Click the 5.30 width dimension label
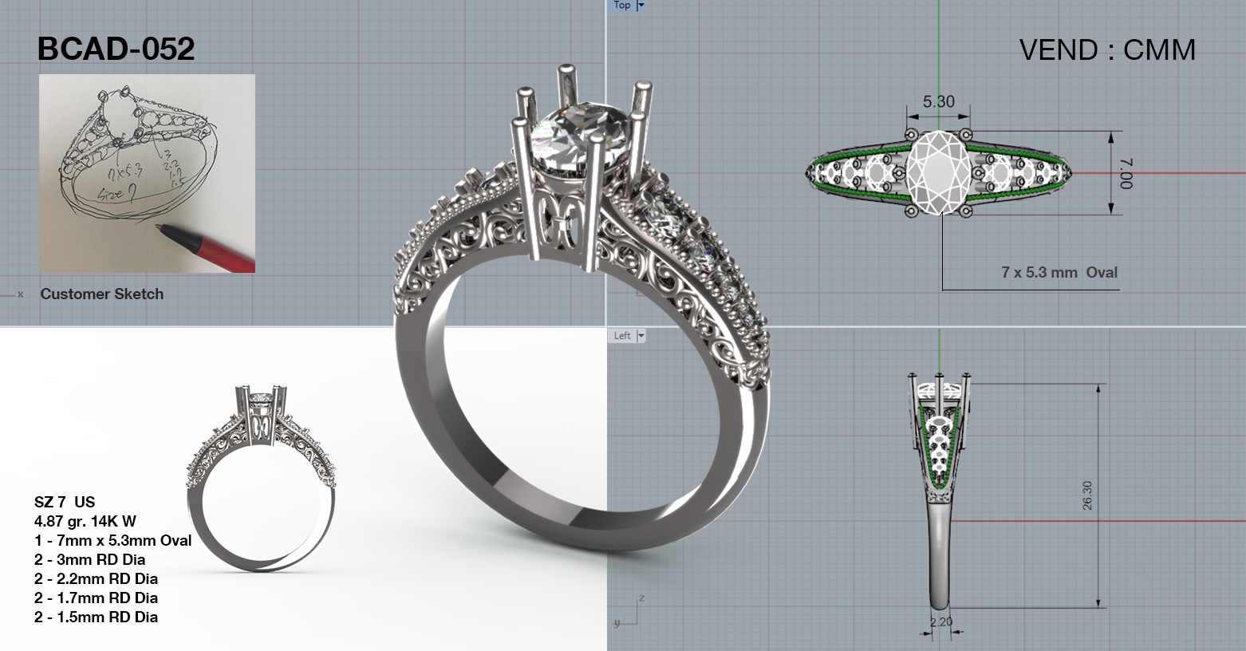1246x651 pixels. pos(938,102)
